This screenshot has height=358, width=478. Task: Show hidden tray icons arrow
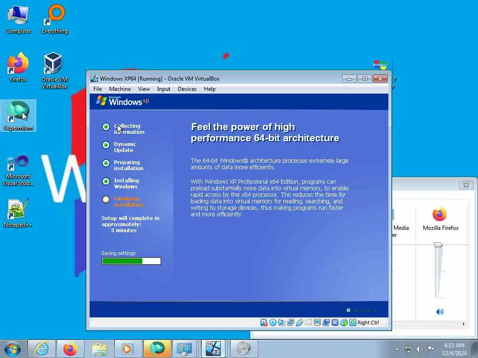pos(397,349)
